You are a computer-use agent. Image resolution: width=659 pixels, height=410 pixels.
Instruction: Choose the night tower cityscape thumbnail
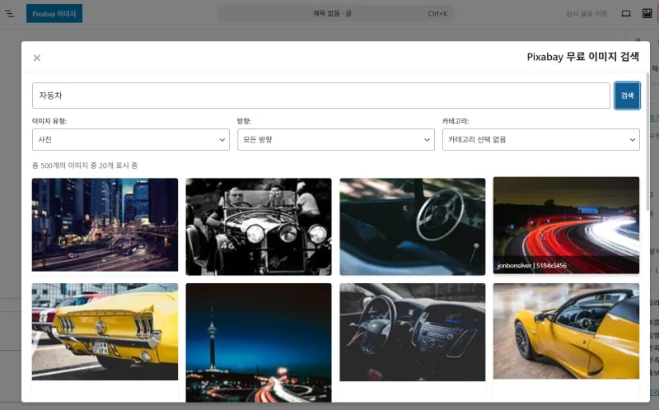(x=259, y=342)
